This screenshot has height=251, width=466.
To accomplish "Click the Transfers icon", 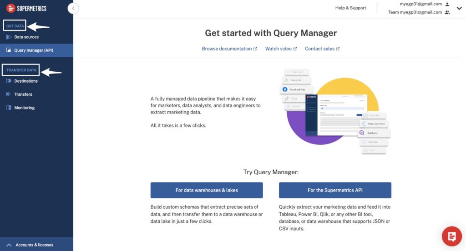I will tap(9, 94).
